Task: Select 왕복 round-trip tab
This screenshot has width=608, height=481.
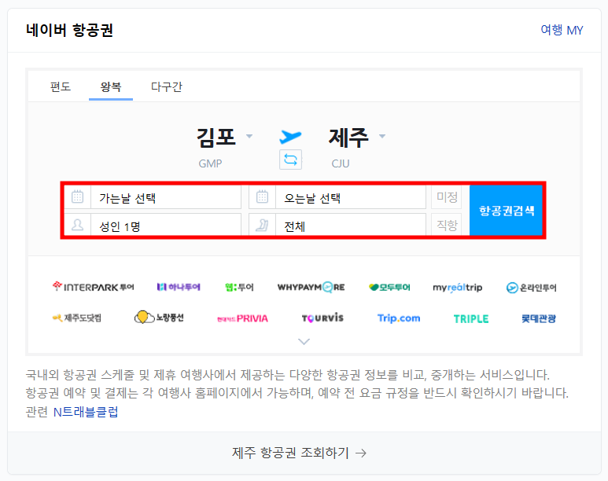Action: point(111,86)
